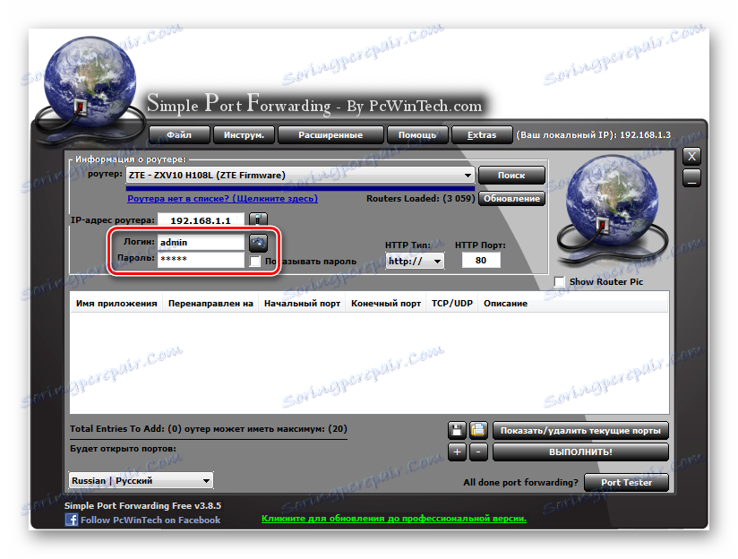Open the Extras menu

[482, 134]
